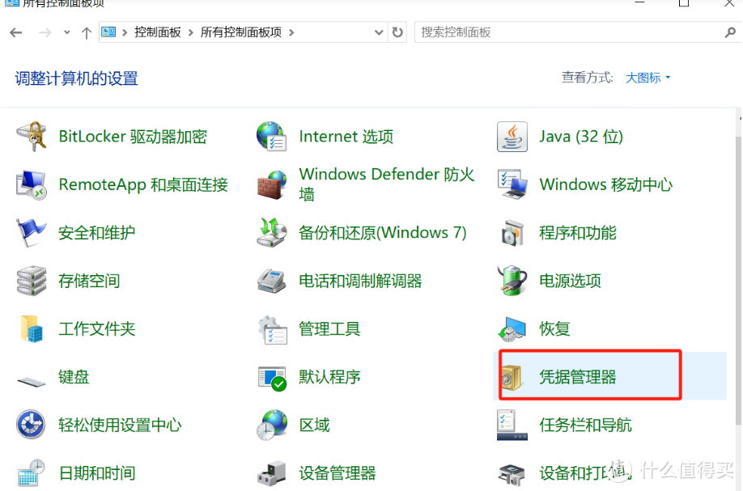Open the 任务栏和导航 link

tap(585, 425)
